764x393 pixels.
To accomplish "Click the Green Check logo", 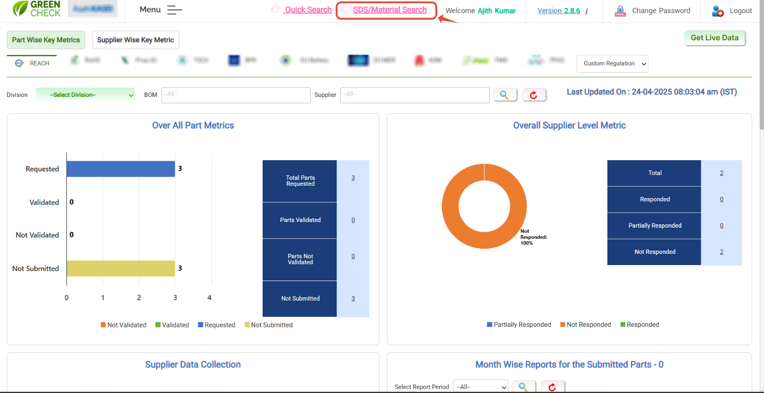I will 37,9.
